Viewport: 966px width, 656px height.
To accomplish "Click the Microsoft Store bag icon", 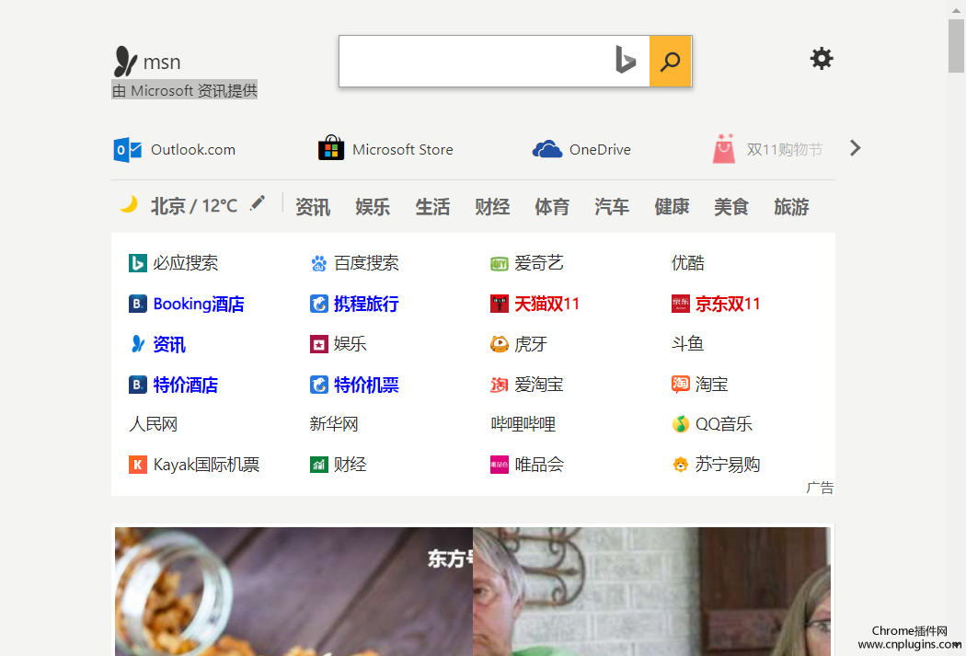I will (331, 148).
